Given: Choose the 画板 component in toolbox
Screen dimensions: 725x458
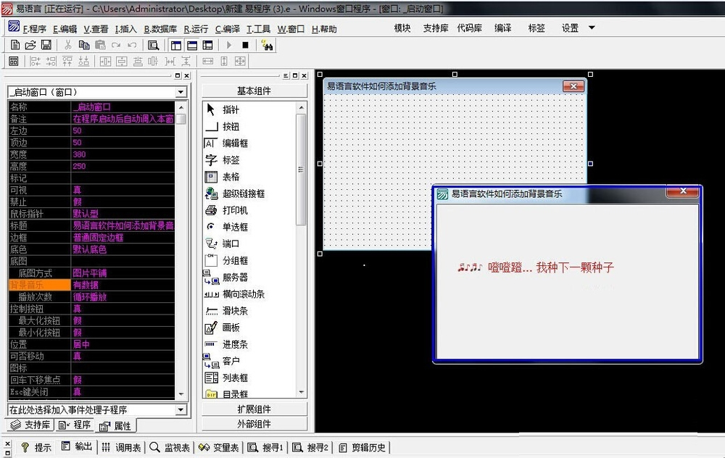Looking at the screenshot, I should (231, 328).
